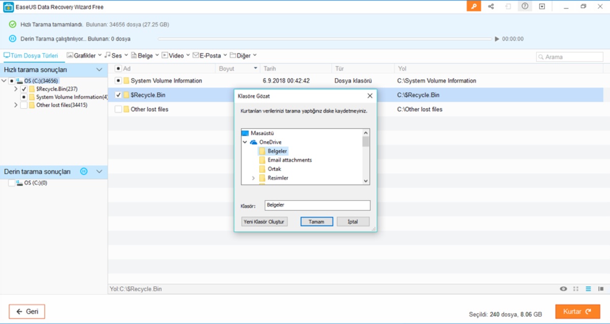The height and width of the screenshot is (324, 610).
Task: Uncheck $Recycle.Bin(237) tree checkbox
Action: (24, 89)
